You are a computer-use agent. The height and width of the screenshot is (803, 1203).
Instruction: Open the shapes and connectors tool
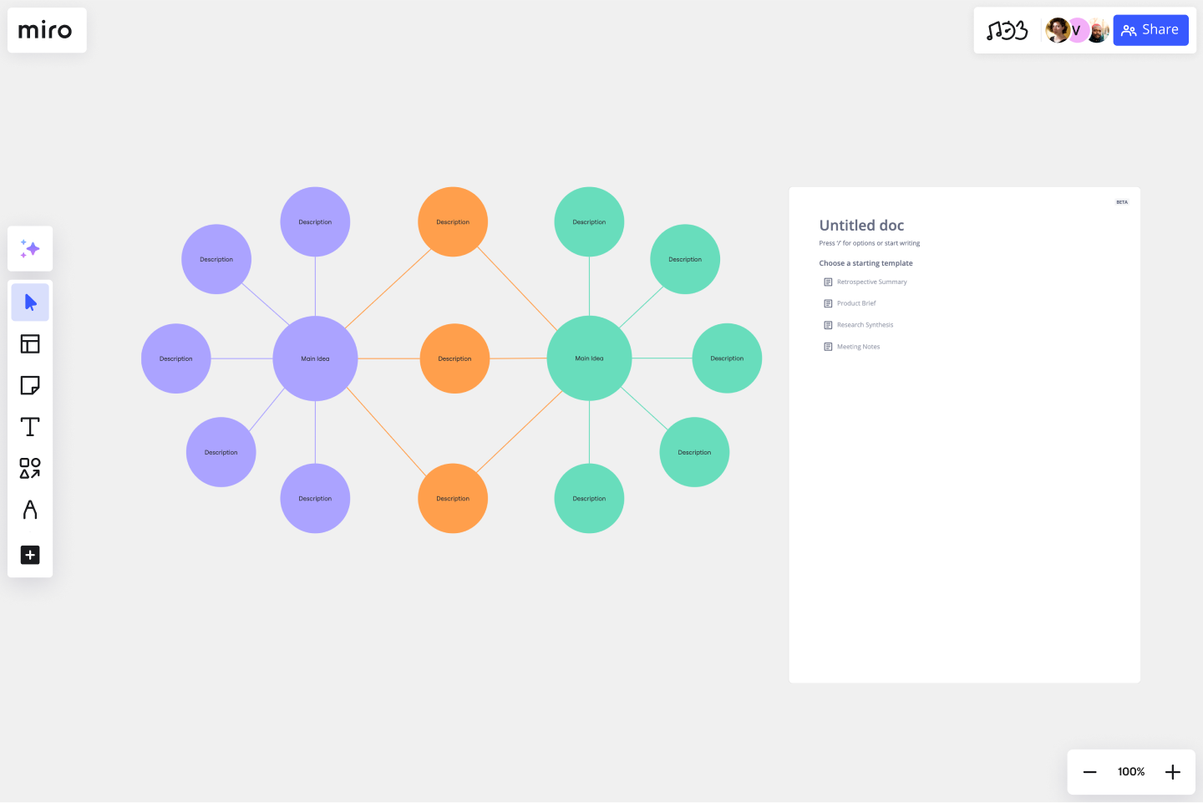click(30, 469)
